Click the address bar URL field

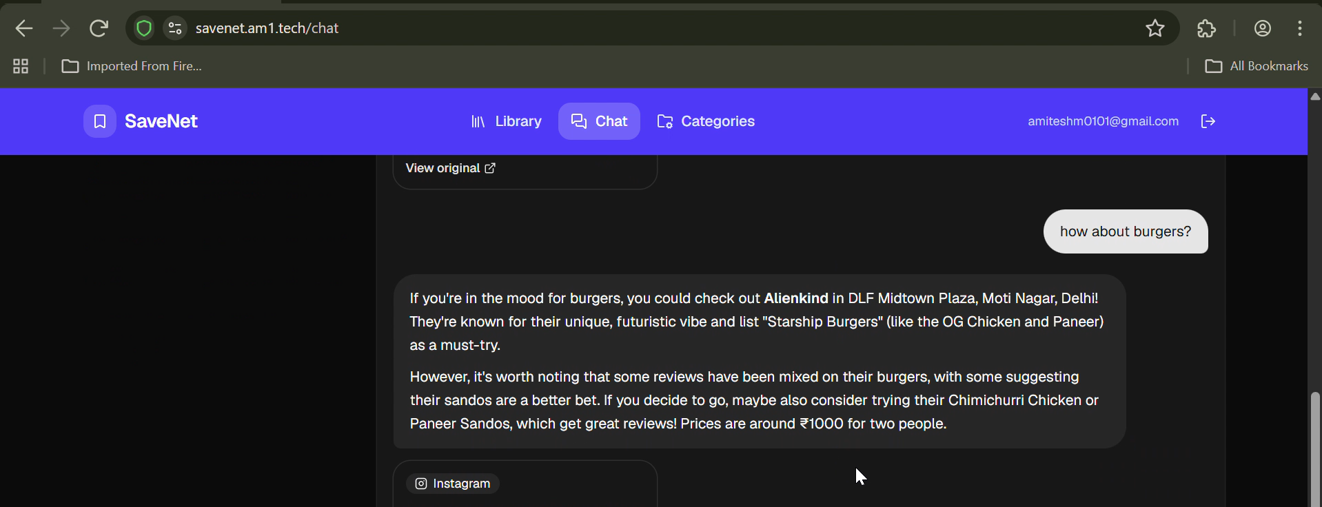651,28
